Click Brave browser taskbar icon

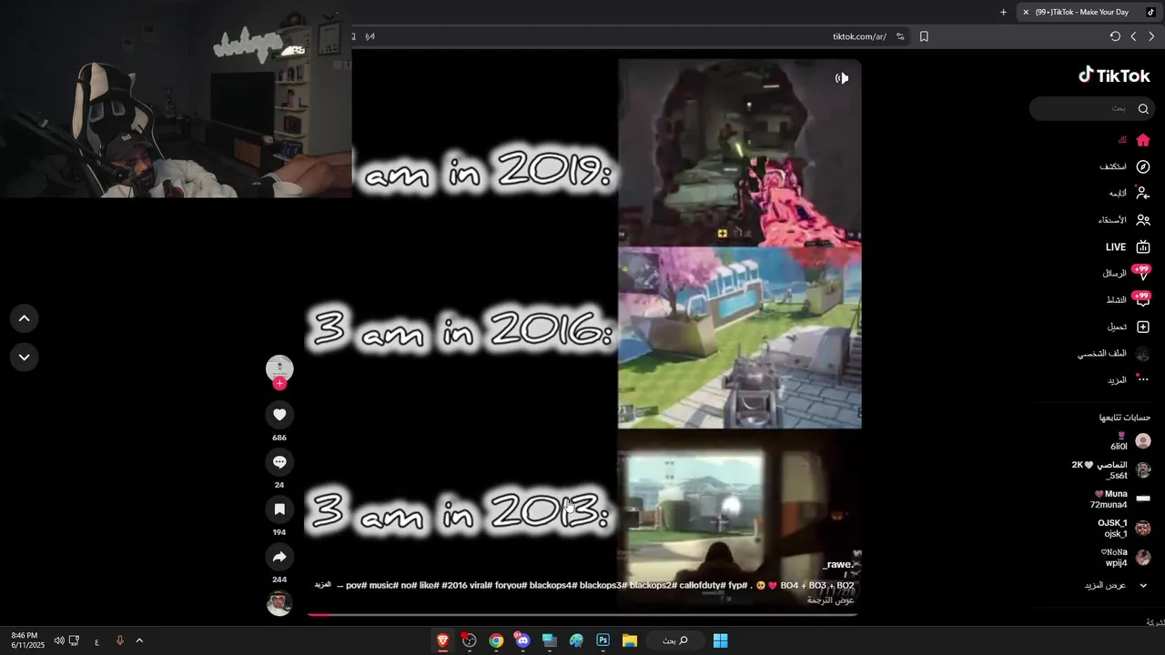442,640
